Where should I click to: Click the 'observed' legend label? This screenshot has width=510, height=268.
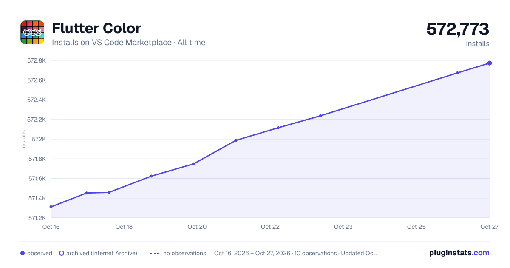click(40, 253)
